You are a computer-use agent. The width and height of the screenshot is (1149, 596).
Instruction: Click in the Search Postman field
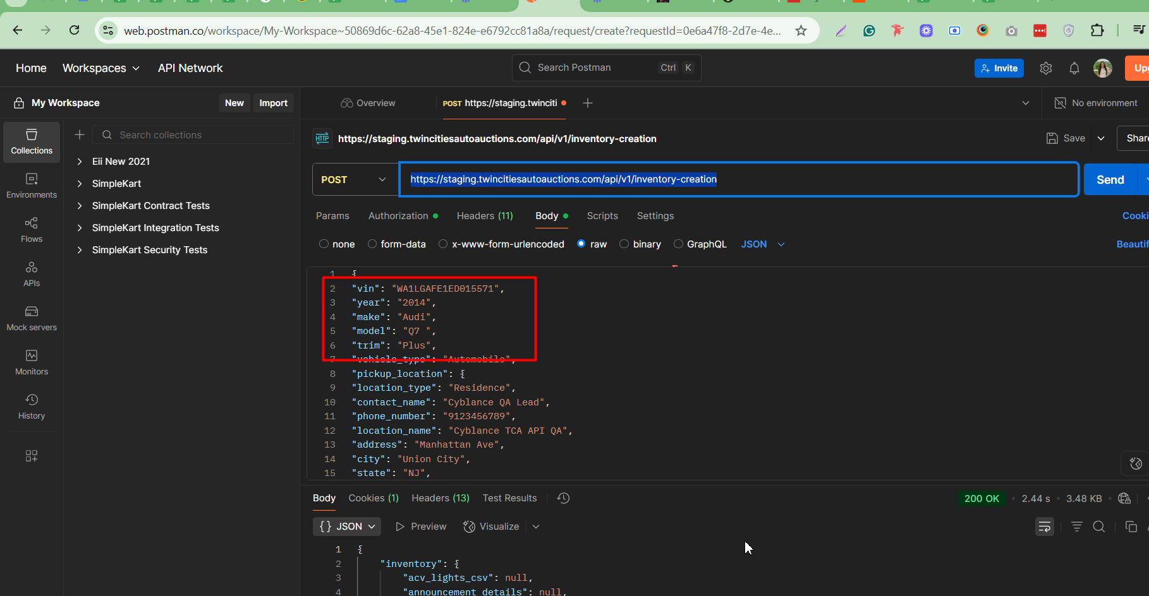(x=606, y=68)
